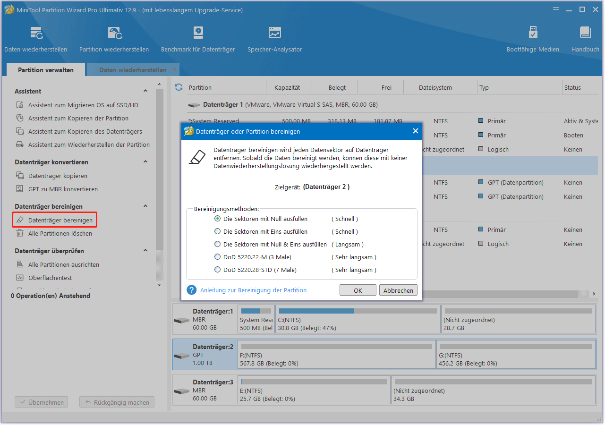The width and height of the screenshot is (605, 425).
Task: Choose Datenträger kopieren in sidebar
Action: (x=58, y=176)
